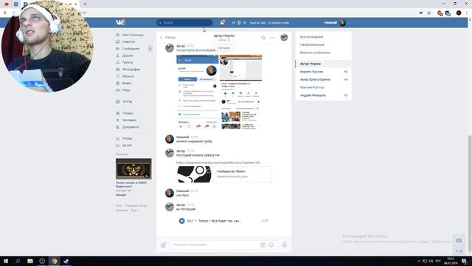This screenshot has height=266, width=472.
Task: Open the notifications bell
Action: [223, 22]
